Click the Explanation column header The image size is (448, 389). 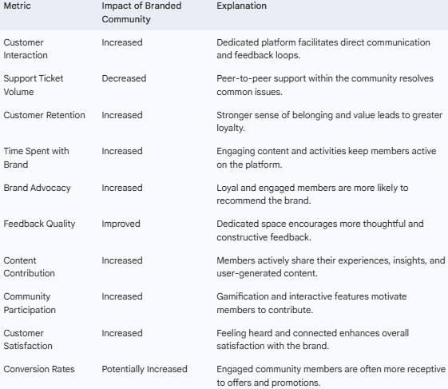pyautogui.click(x=241, y=6)
